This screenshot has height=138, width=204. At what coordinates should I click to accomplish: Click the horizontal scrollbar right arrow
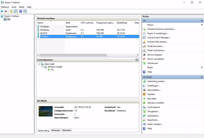138,55
